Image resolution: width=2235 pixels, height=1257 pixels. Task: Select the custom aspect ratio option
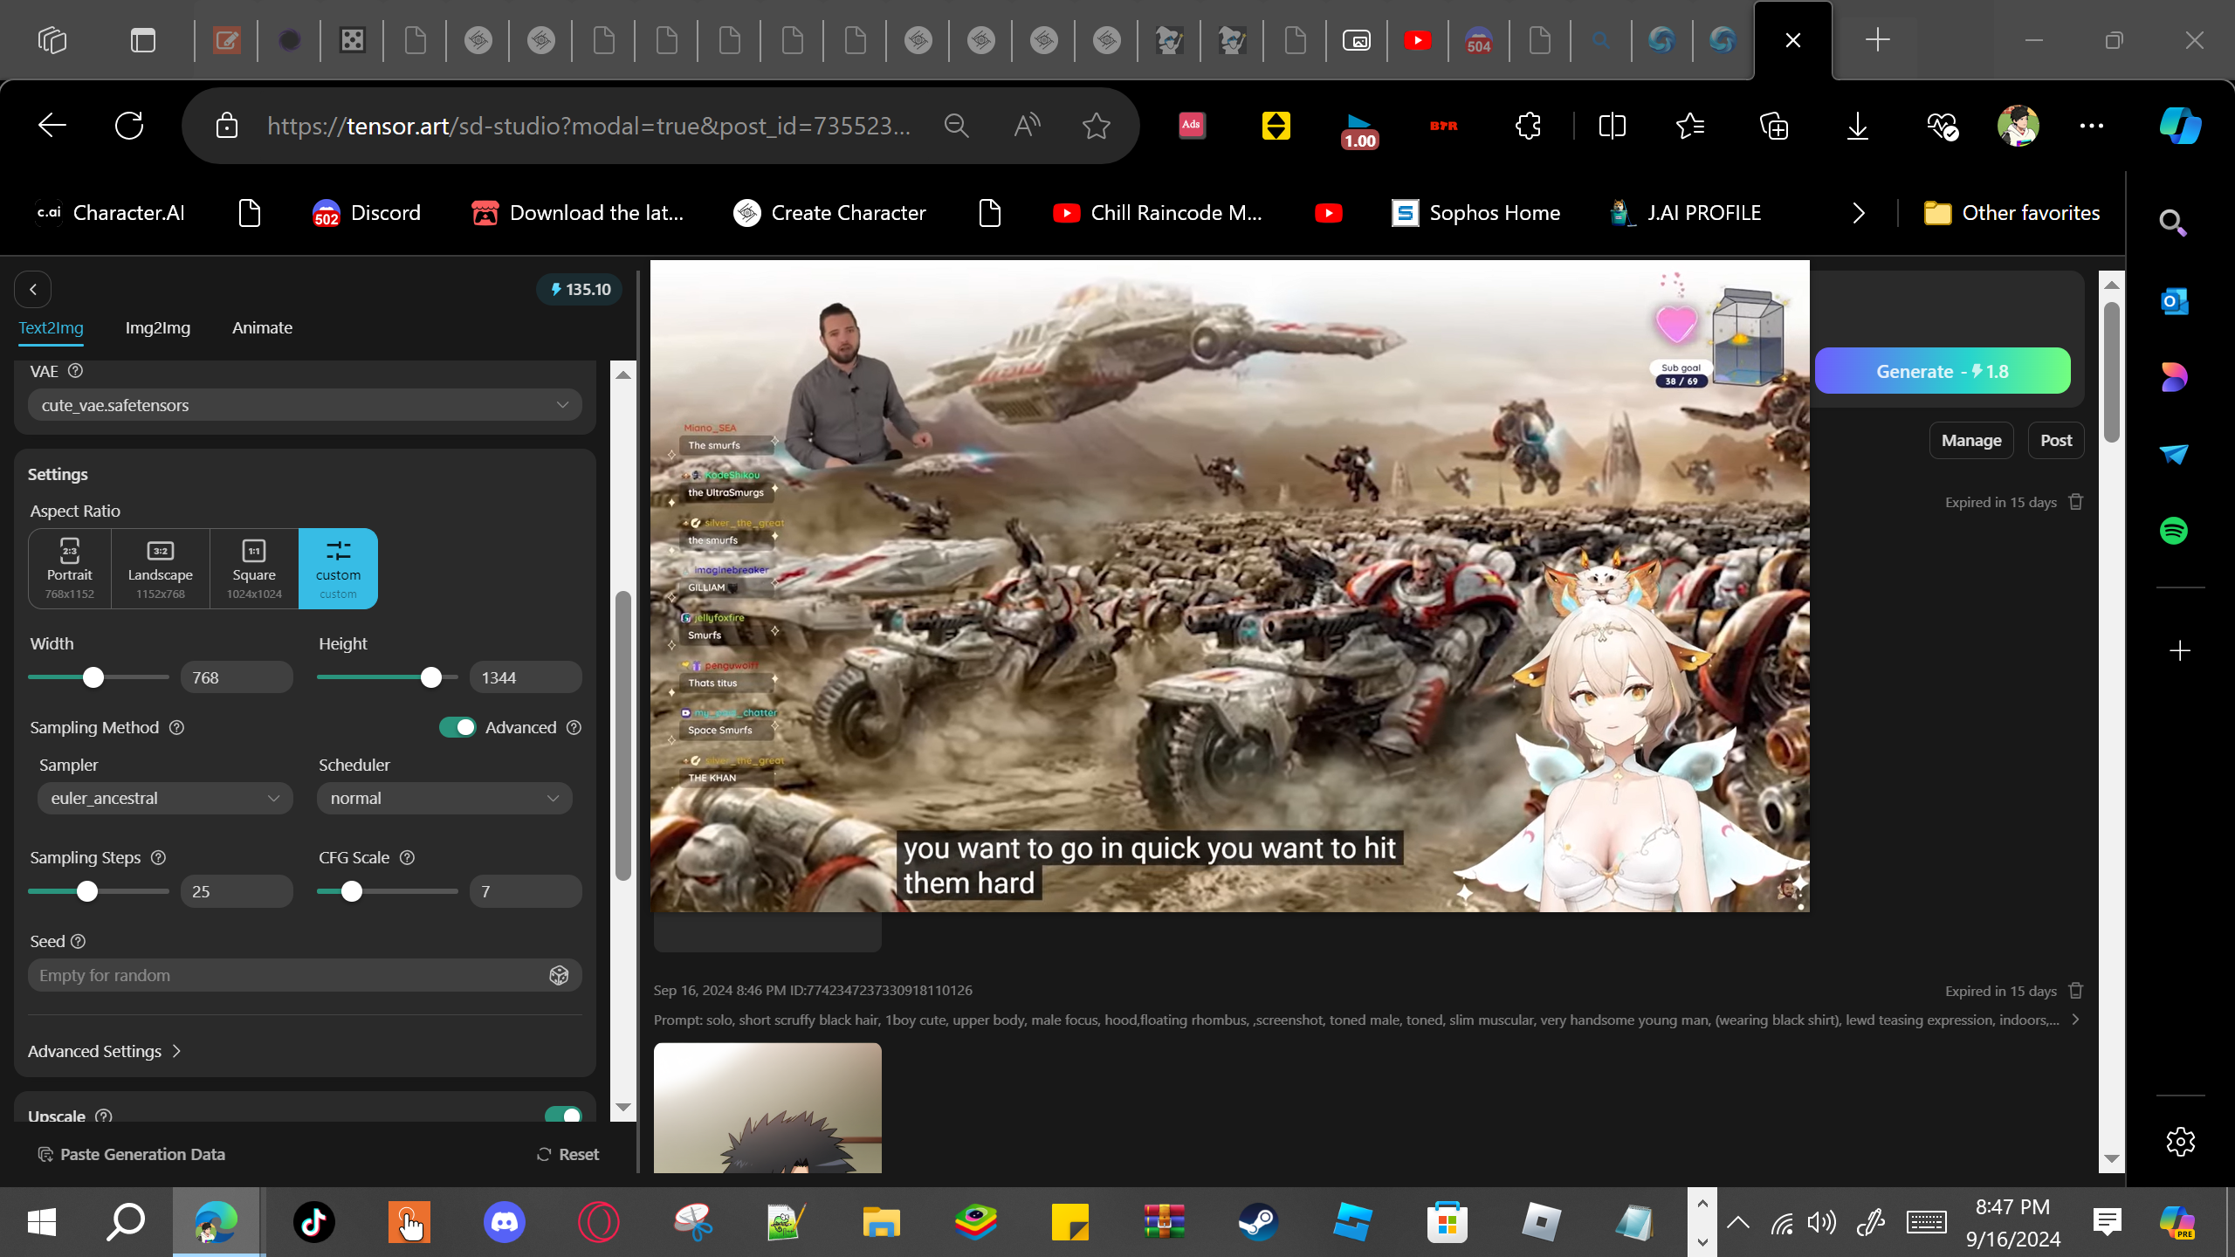point(338,568)
